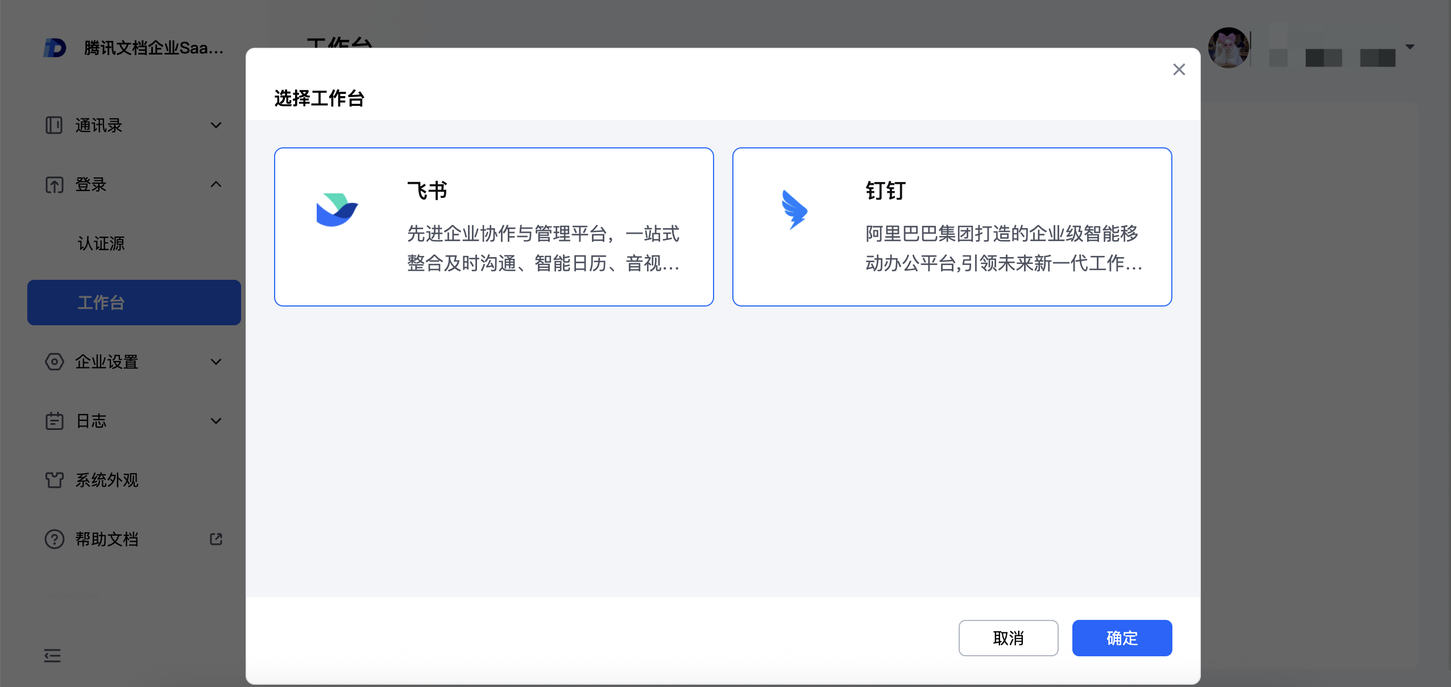Expand the 日志 chevron
Screen dimensions: 1451x687
tap(216, 421)
